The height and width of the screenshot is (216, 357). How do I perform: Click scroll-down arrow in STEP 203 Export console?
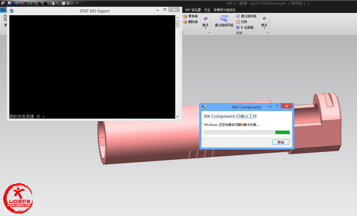[178, 117]
